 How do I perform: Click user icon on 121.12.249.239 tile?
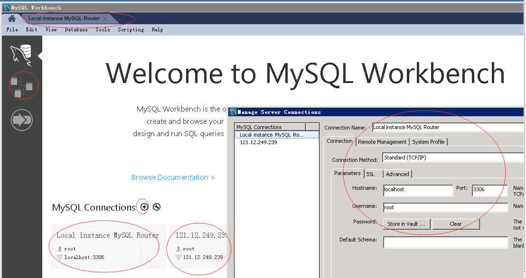pyautogui.click(x=178, y=249)
